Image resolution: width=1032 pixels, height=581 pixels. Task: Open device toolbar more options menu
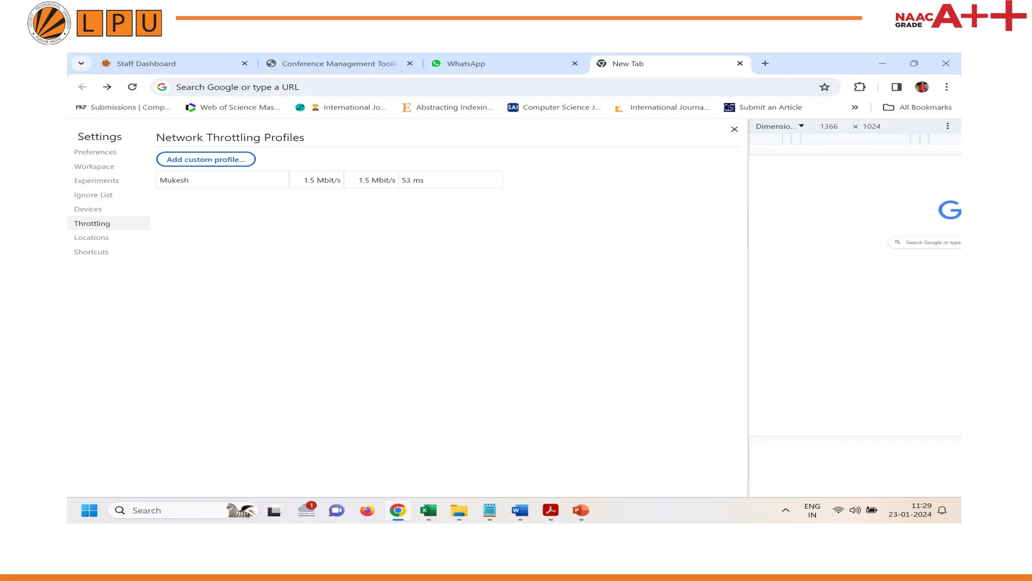[x=947, y=126]
